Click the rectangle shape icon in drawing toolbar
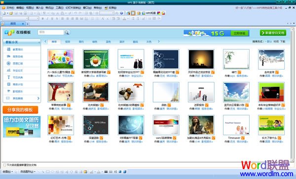Image resolution: width=296 pixels, height=179 pixels. [48, 172]
